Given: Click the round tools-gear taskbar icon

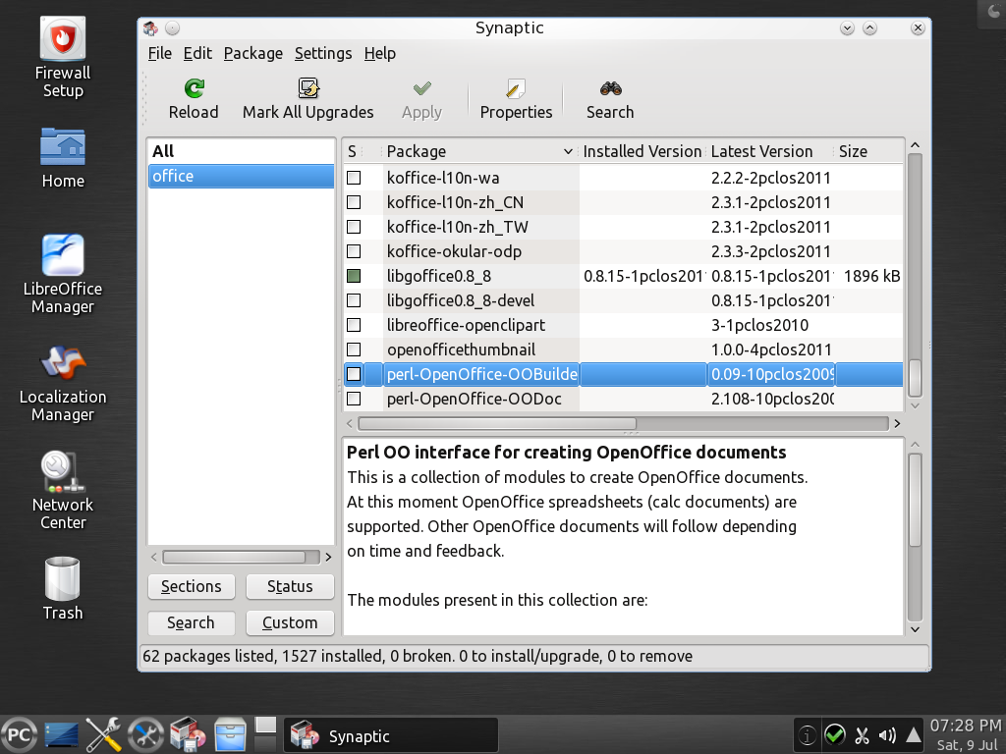Looking at the screenshot, I should 145,734.
